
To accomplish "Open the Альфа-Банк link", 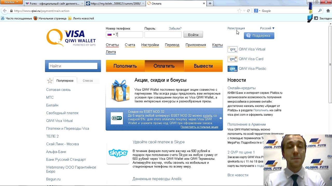I will click(56, 152).
